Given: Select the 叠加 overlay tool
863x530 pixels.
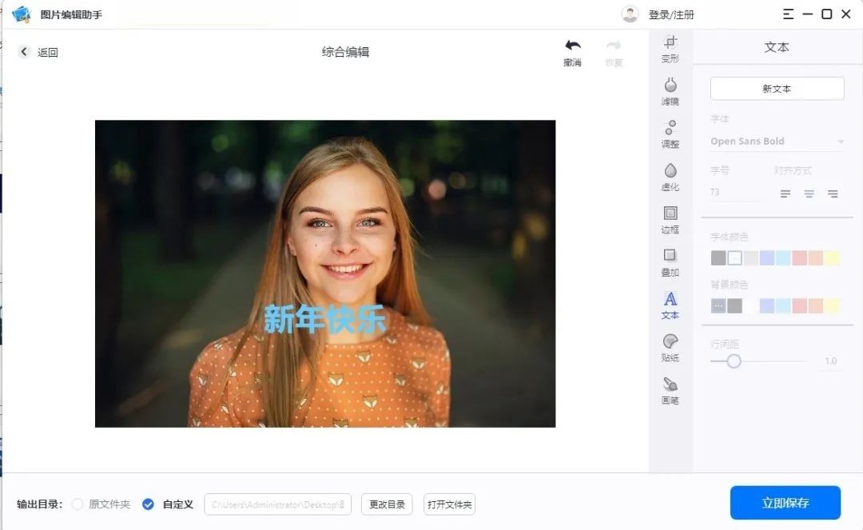Looking at the screenshot, I should click(x=670, y=262).
